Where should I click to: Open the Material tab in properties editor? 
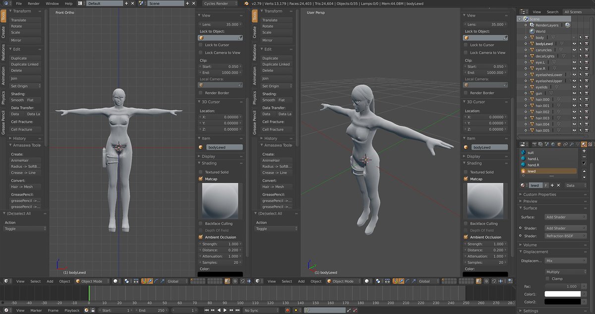(583, 144)
